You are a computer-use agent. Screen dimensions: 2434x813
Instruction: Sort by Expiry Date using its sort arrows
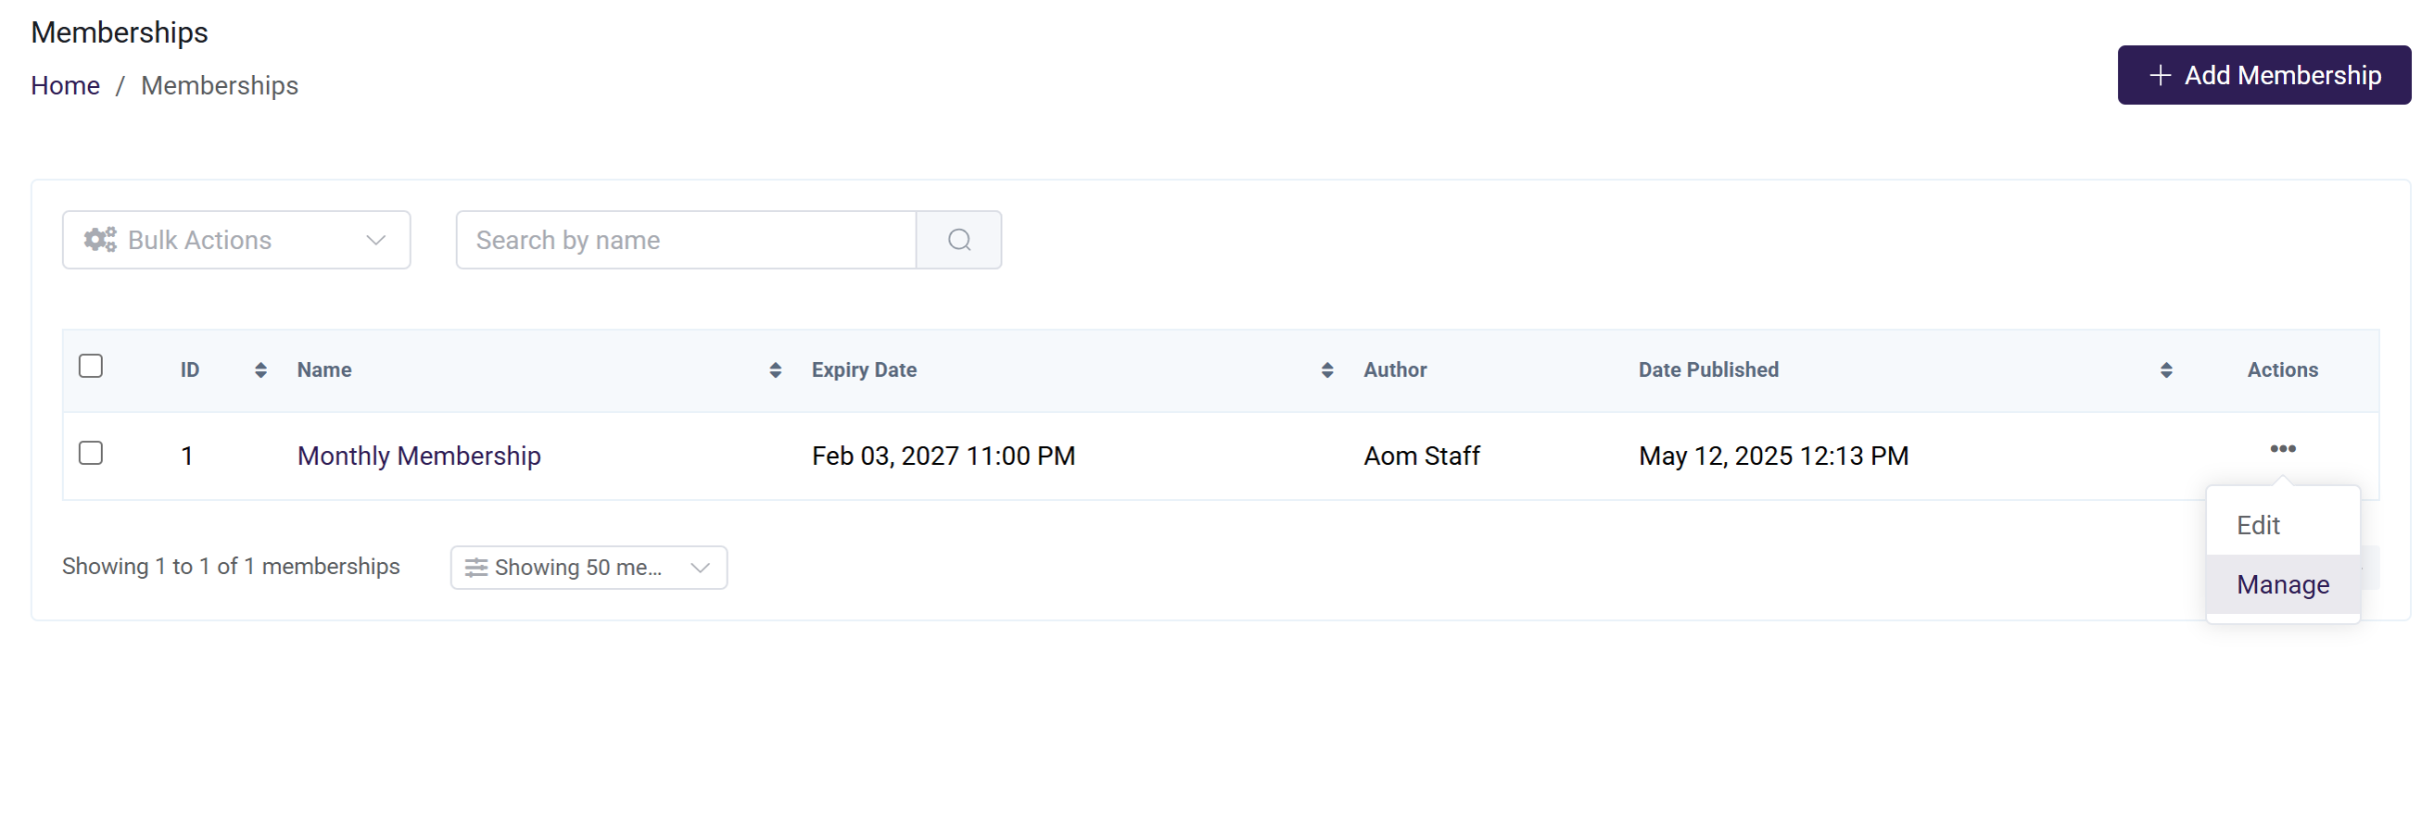coord(1326,370)
